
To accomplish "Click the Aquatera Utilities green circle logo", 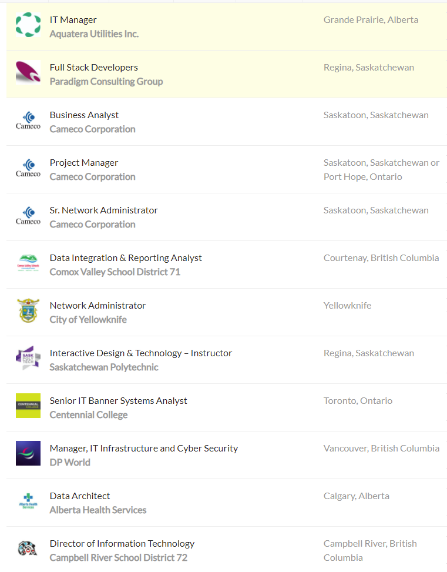I will [x=28, y=25].
